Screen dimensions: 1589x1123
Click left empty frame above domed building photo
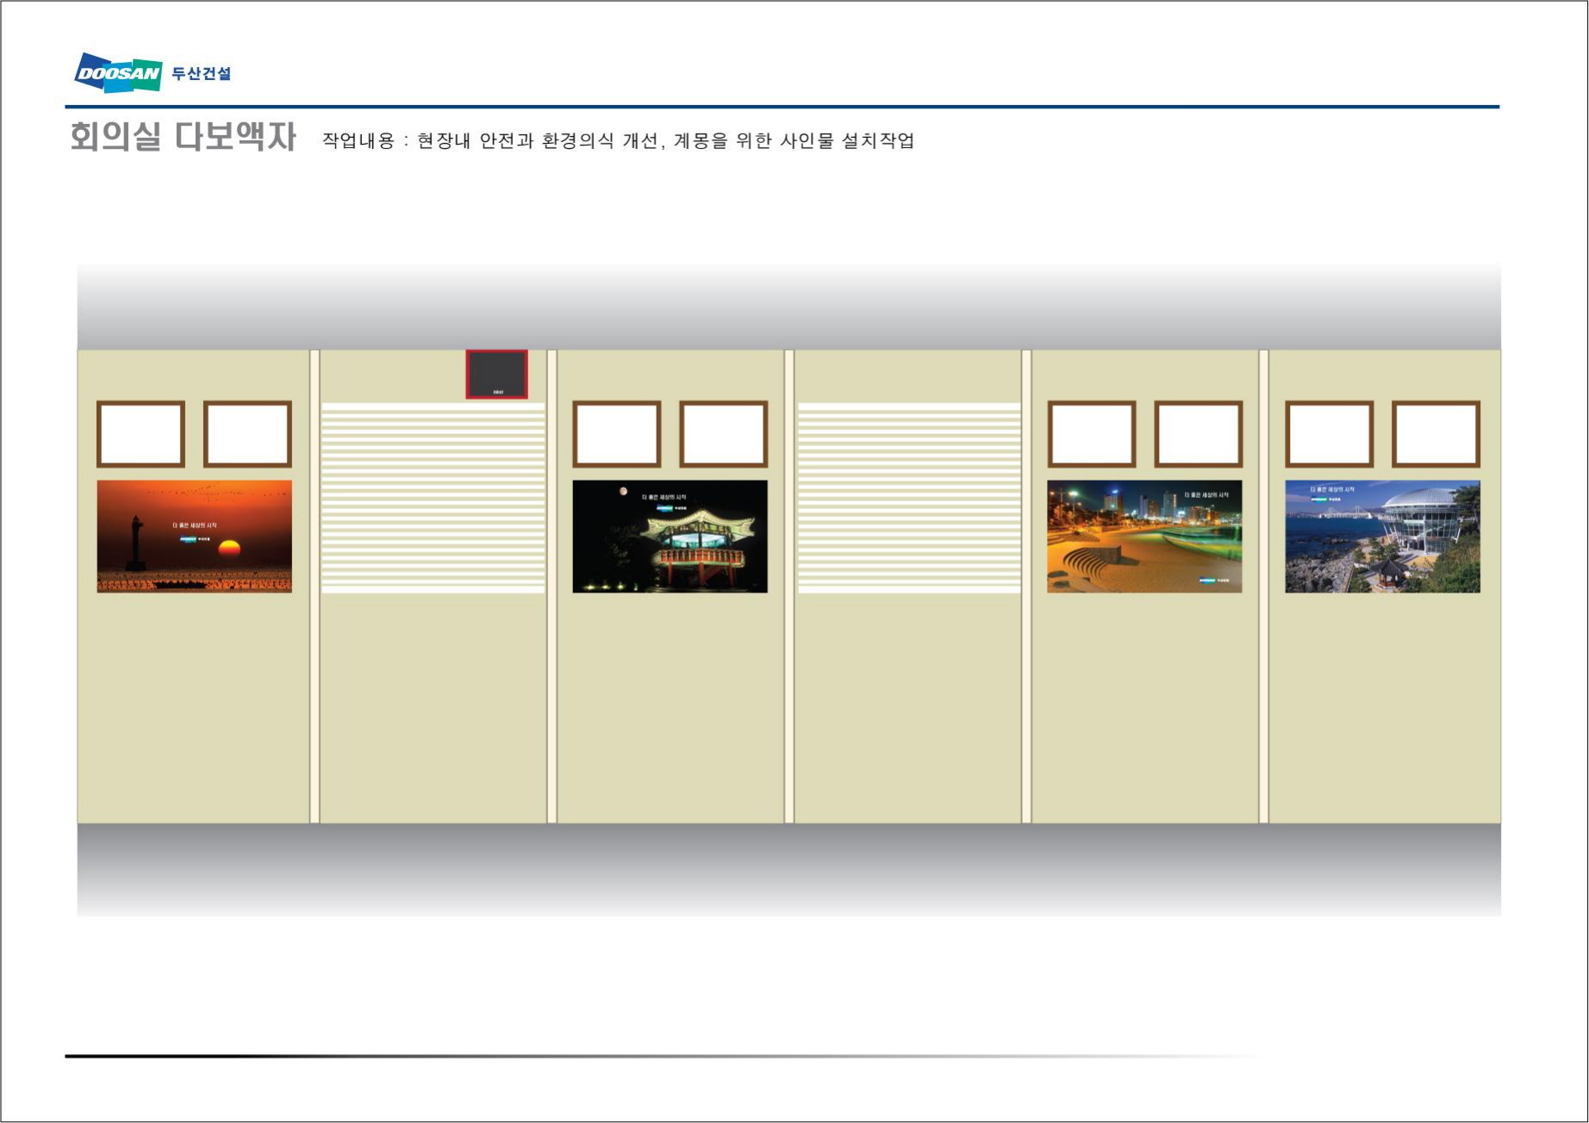click(x=1329, y=434)
